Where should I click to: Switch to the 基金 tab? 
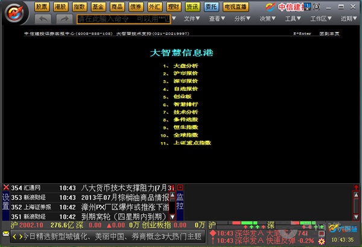(98, 7)
